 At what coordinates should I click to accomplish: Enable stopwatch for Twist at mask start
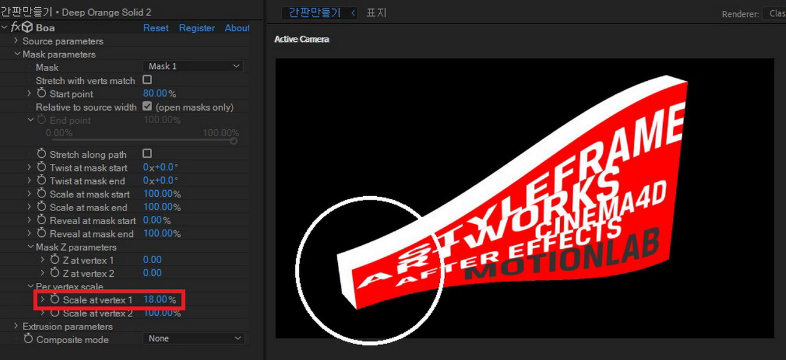[41, 167]
